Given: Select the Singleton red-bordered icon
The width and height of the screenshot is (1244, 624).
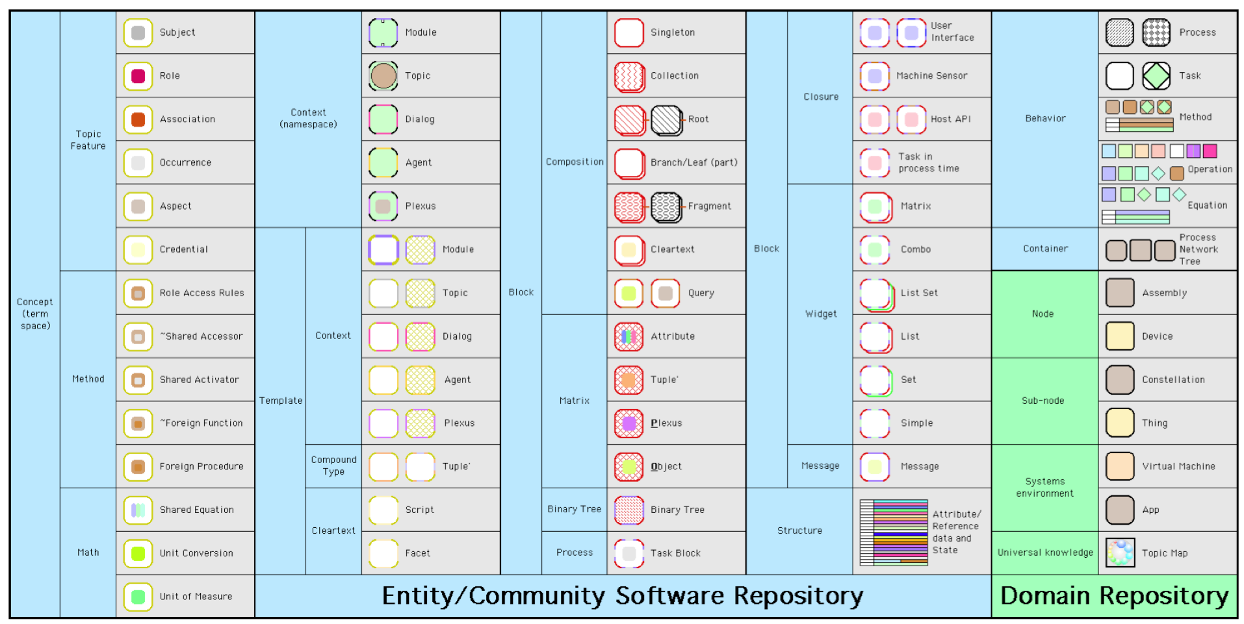Looking at the screenshot, I should [x=628, y=32].
